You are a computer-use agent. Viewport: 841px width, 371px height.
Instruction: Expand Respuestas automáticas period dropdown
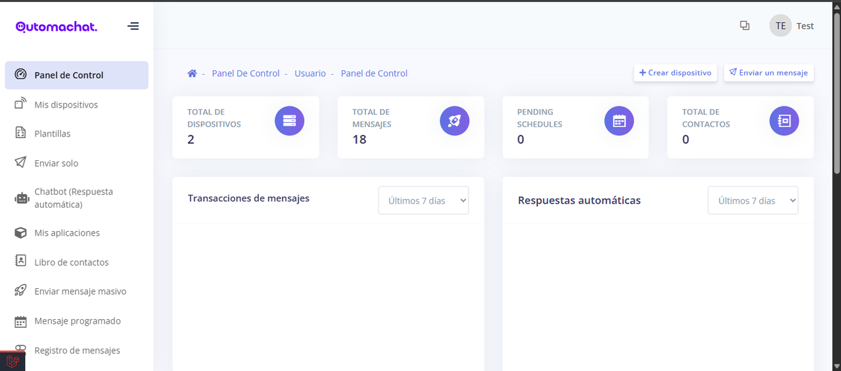[x=753, y=200]
